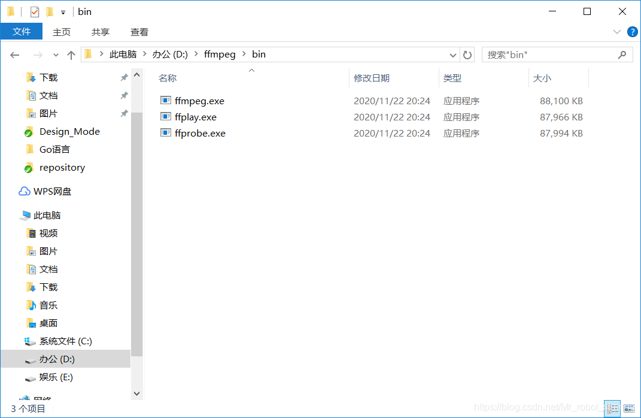Open the Go语言 folder
This screenshot has height=418, width=641.
(54, 150)
